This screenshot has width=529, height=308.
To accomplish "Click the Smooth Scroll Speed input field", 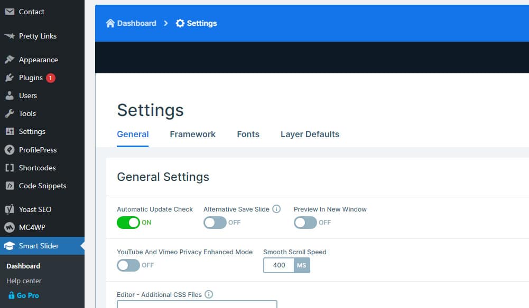I will (x=279, y=265).
